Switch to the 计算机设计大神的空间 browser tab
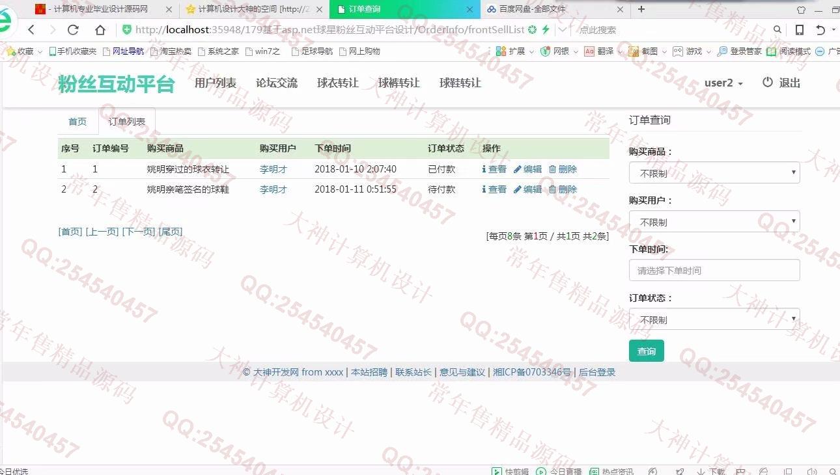The width and height of the screenshot is (840, 475). [254, 9]
